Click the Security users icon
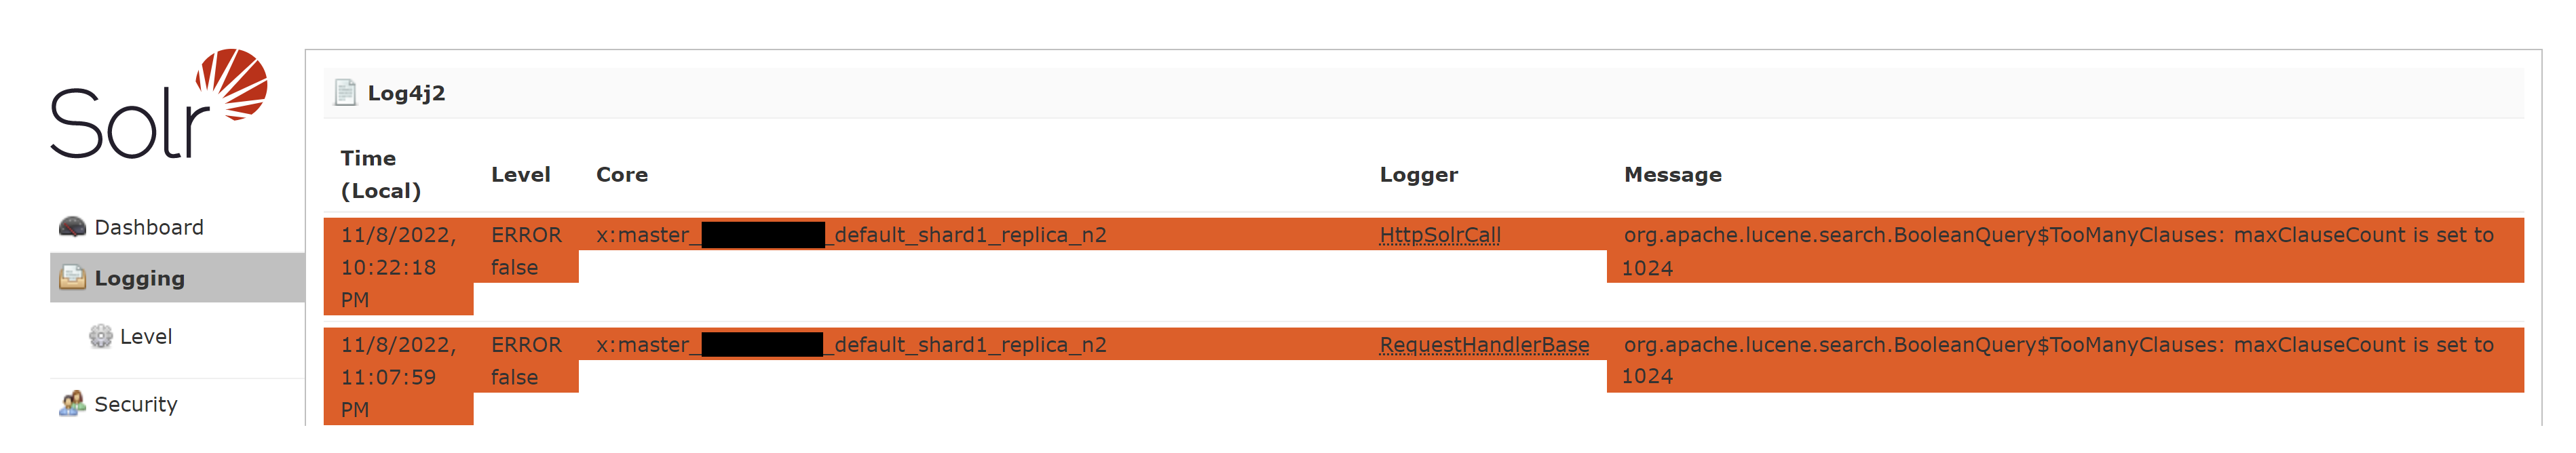 [72, 404]
